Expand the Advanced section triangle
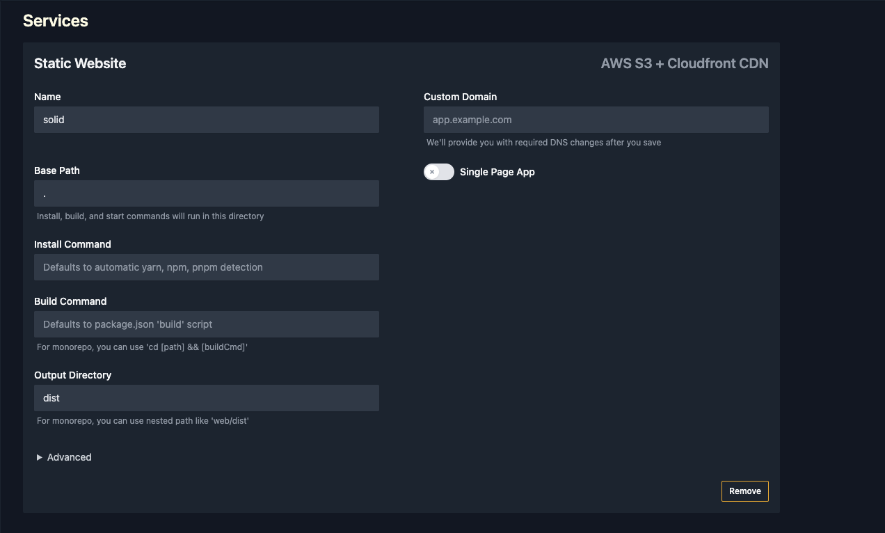The image size is (885, 533). [40, 457]
